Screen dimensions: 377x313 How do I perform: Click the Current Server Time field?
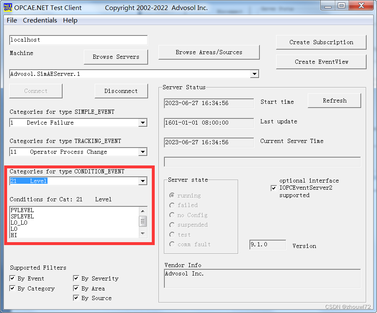click(209, 143)
